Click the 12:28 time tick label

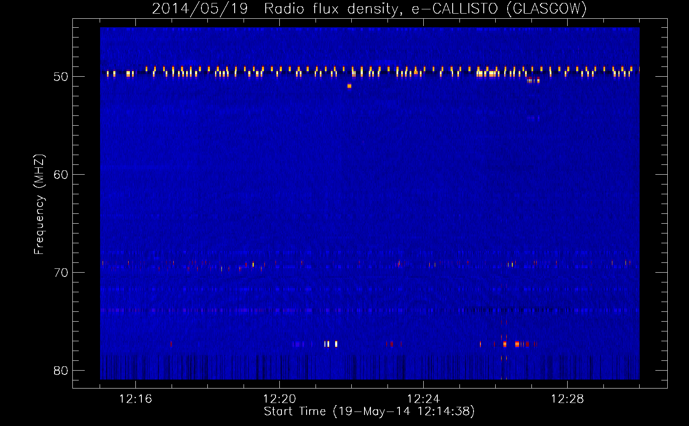(567, 399)
